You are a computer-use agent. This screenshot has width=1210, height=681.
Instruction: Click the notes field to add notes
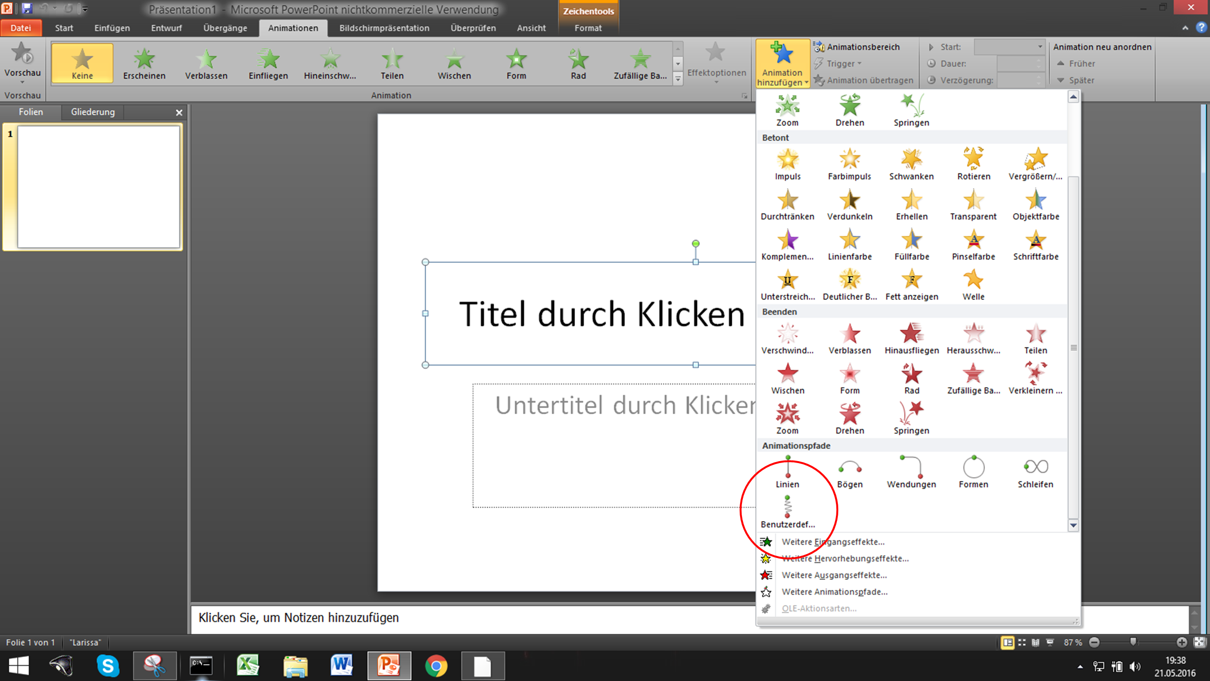436,617
